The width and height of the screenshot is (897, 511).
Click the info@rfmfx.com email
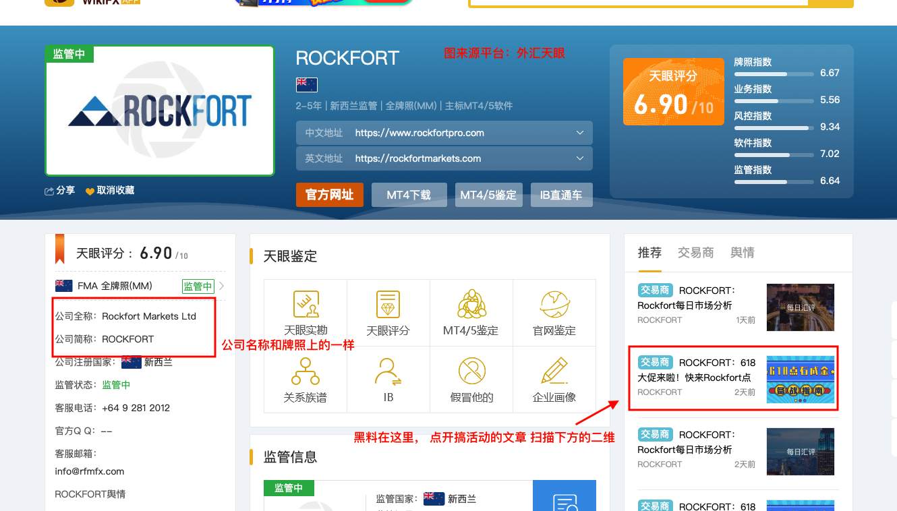90,471
